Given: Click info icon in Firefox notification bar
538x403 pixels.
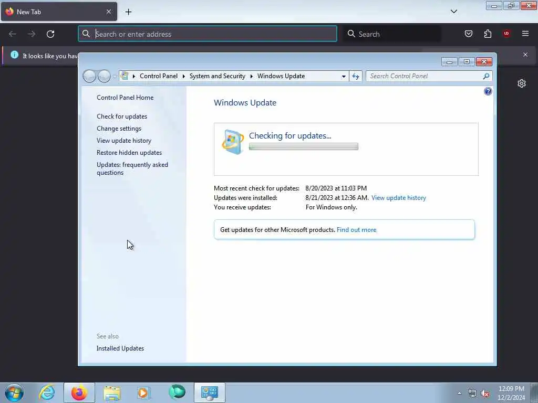Looking at the screenshot, I should coord(14,55).
